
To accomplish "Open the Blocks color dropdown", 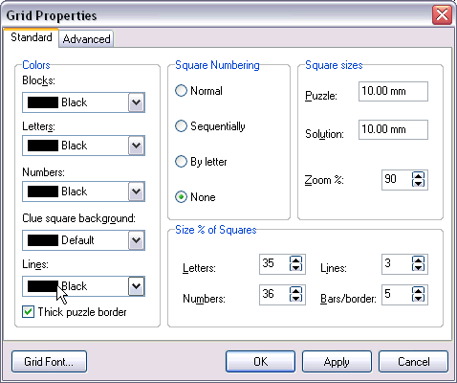I will (137, 102).
